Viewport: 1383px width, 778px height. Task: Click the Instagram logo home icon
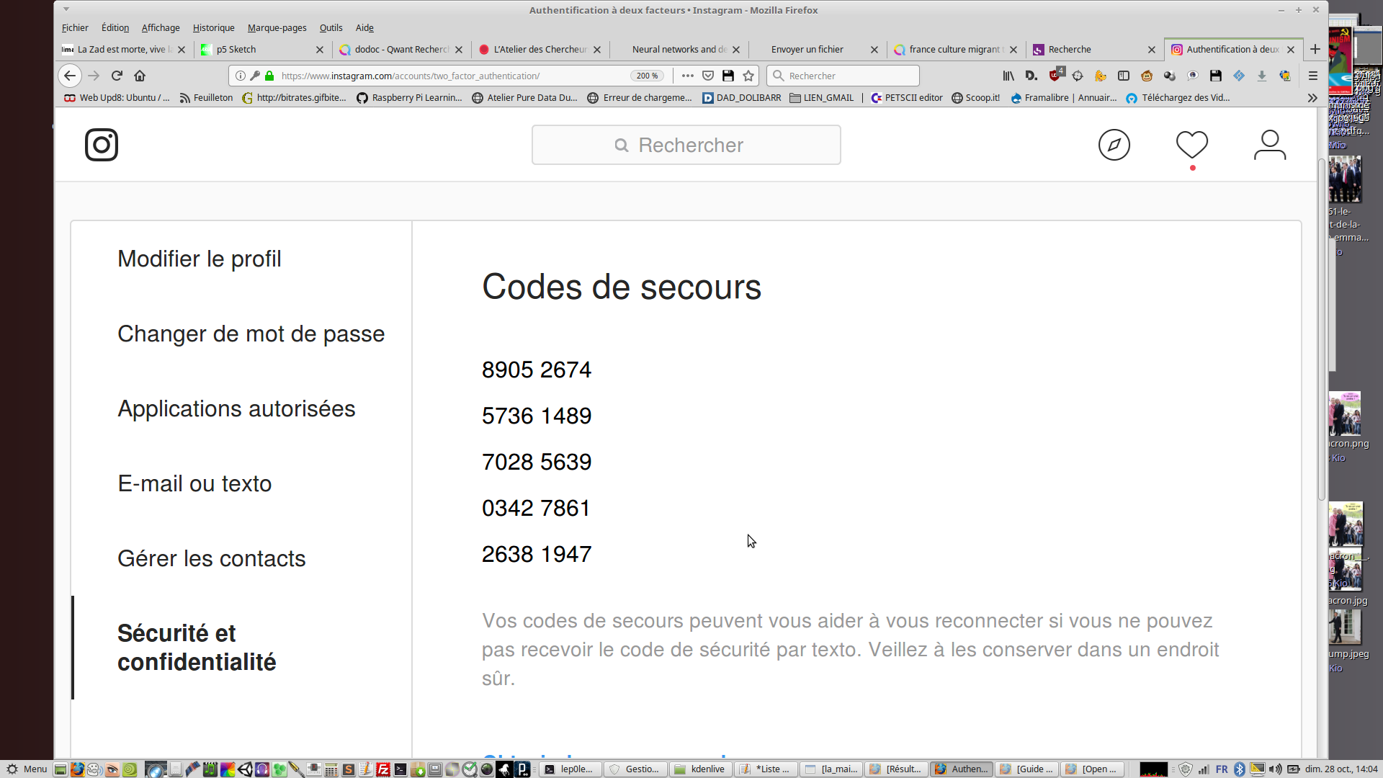click(102, 145)
